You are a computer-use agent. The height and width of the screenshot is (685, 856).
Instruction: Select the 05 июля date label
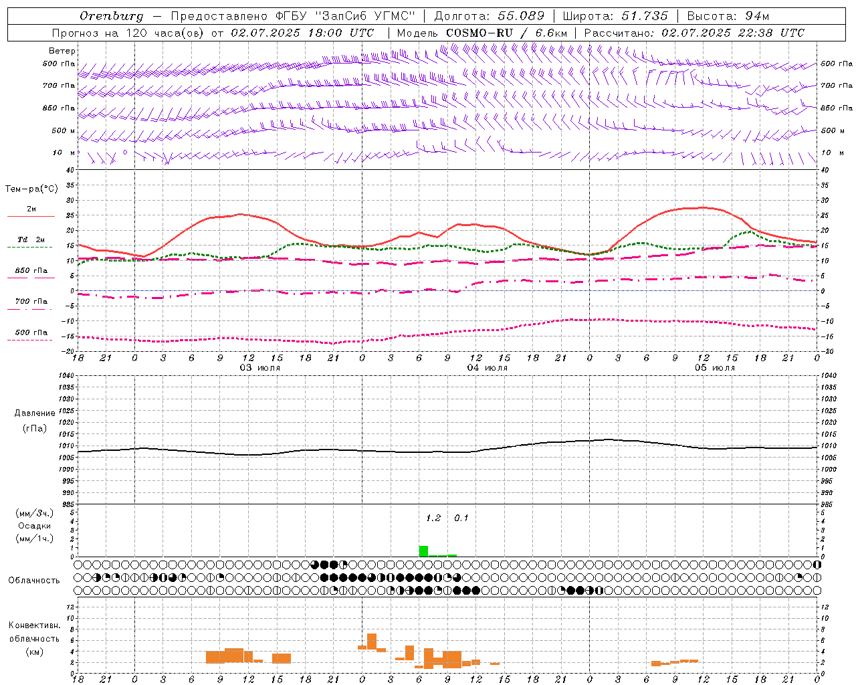click(x=715, y=368)
